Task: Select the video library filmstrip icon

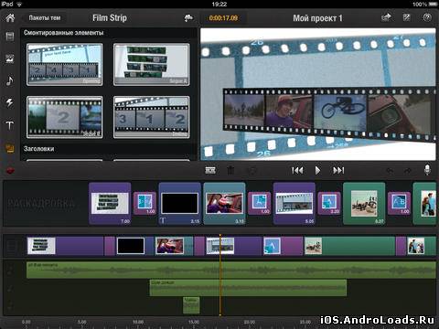Action: click(x=10, y=37)
